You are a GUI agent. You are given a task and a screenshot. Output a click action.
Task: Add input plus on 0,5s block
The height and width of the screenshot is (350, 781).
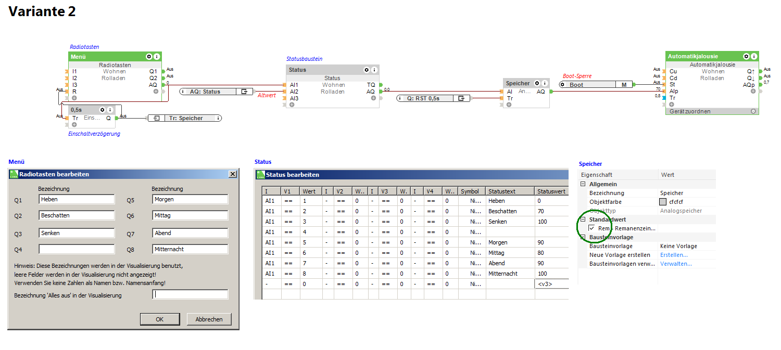(74, 125)
